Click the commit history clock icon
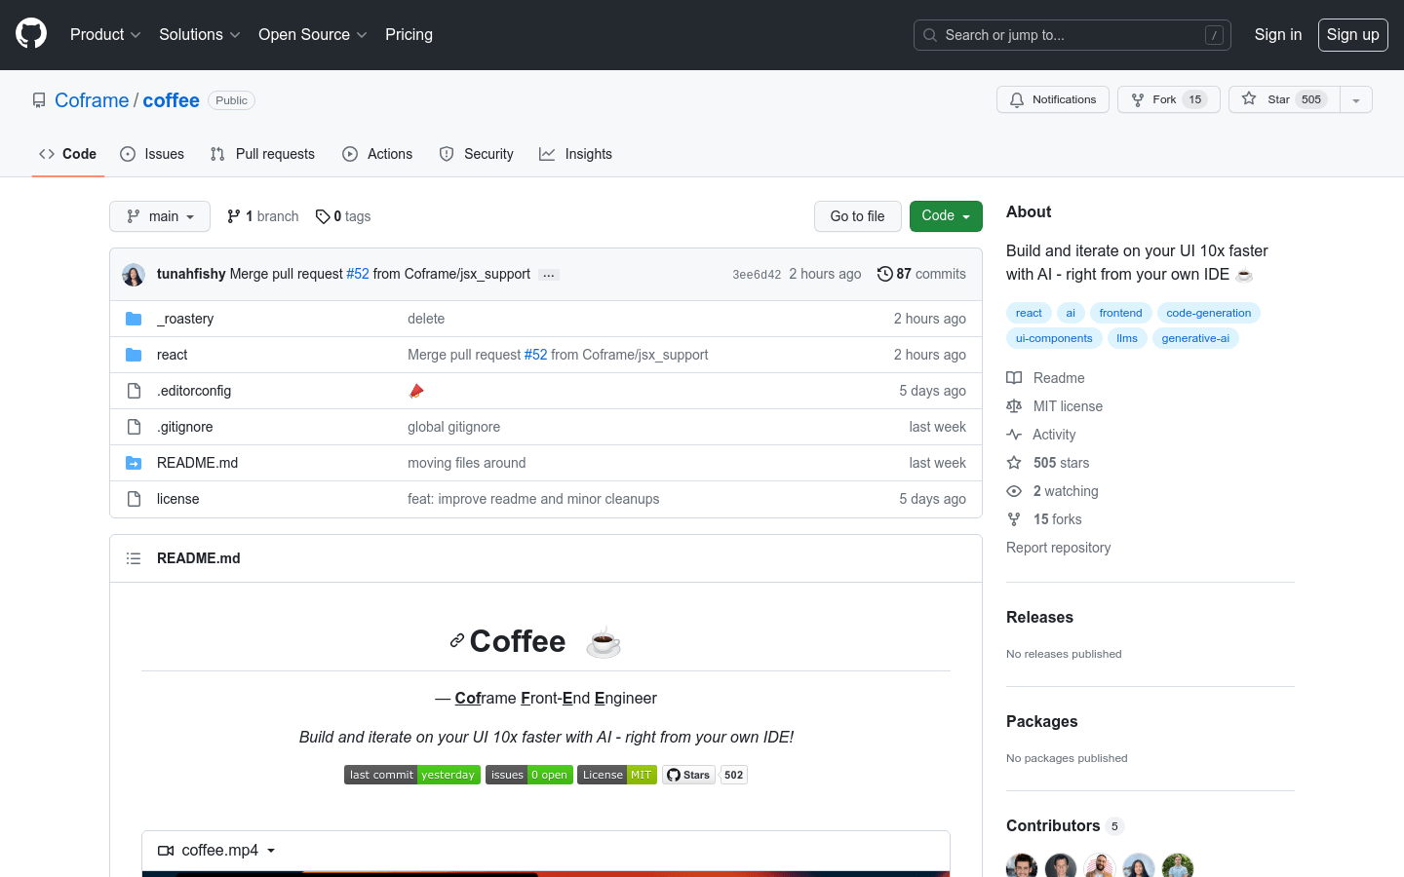The image size is (1404, 877). 884,274
